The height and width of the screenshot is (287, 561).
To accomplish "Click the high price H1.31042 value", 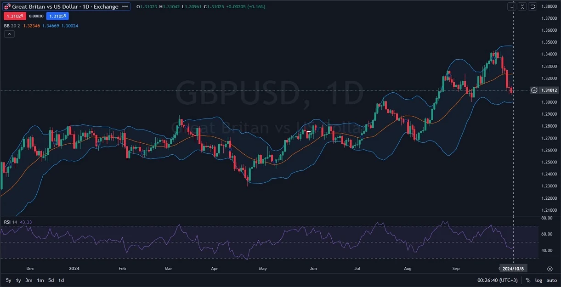I will click(x=169, y=7).
